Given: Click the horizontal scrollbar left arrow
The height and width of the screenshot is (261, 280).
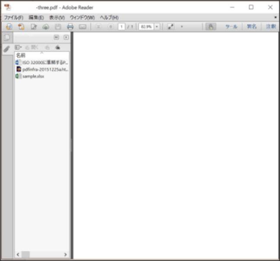Looking at the screenshot, I should click(18, 255).
